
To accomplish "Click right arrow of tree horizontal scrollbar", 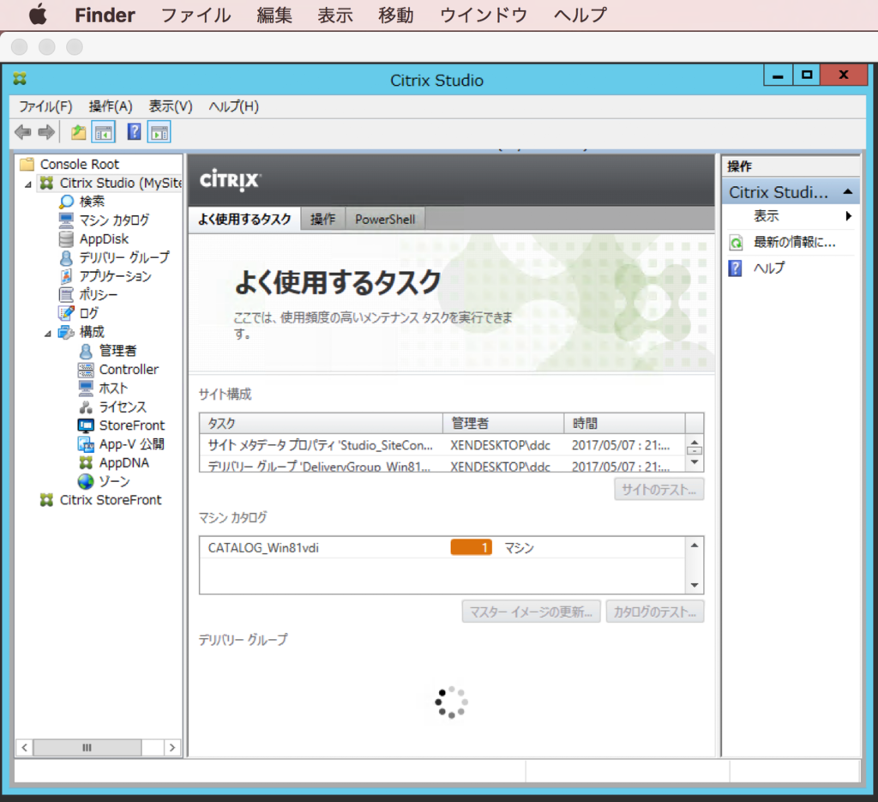I will click(x=171, y=748).
